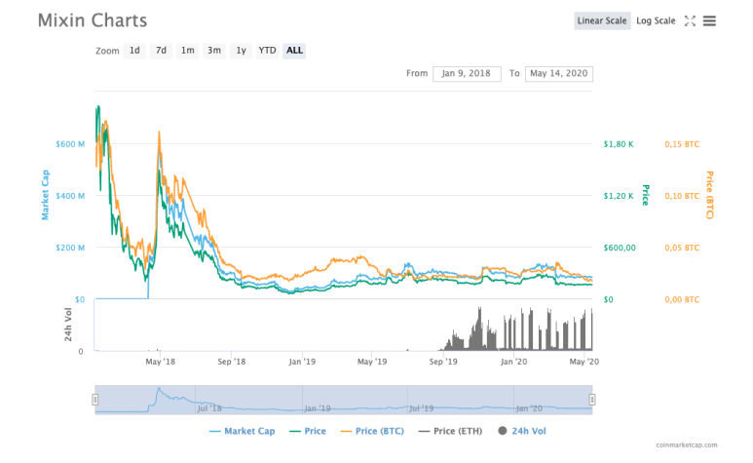Click the Mixin Charts title
This screenshot has width=753, height=463.
93,20
